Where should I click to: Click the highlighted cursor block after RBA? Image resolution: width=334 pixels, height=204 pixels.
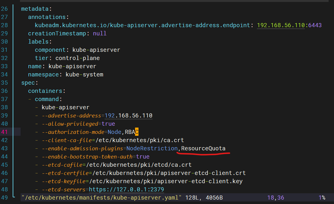click(137, 132)
